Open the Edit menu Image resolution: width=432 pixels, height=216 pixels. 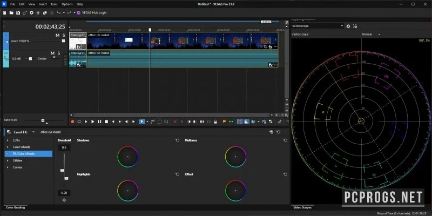(x=22, y=4)
